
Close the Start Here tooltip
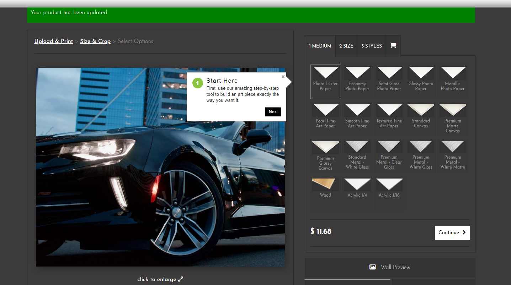click(x=283, y=77)
